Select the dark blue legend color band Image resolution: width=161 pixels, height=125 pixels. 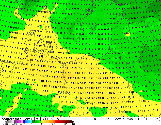[24, 122]
